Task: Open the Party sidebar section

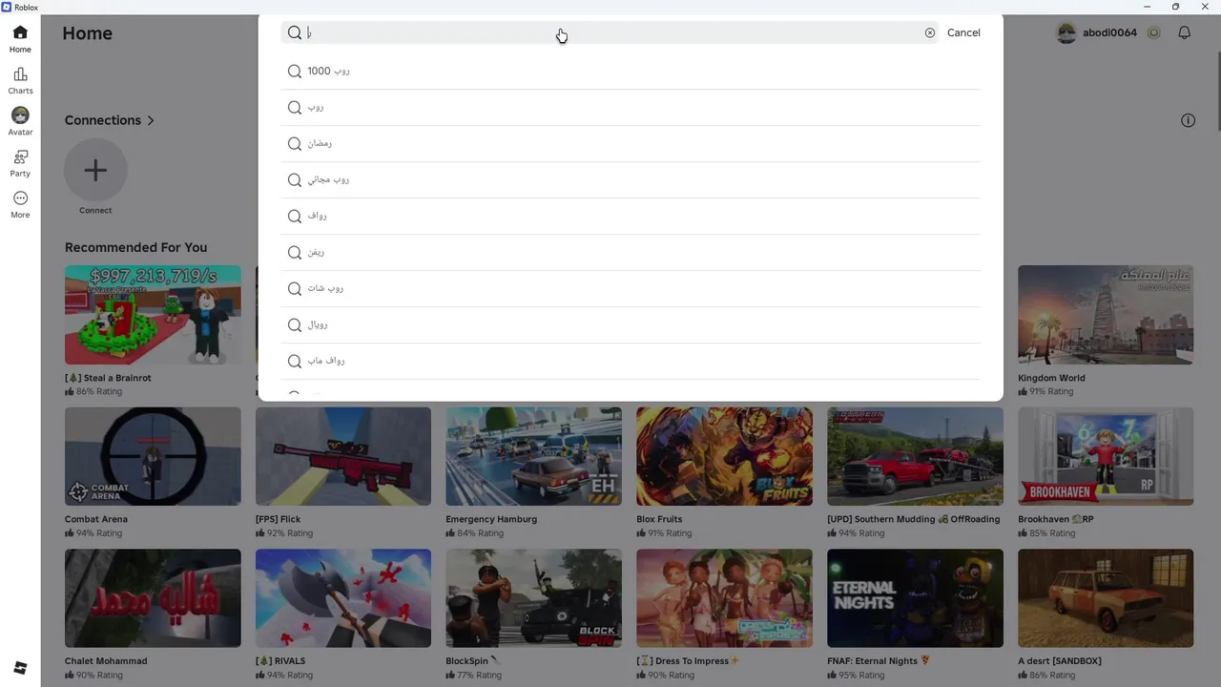Action: pyautogui.click(x=20, y=163)
